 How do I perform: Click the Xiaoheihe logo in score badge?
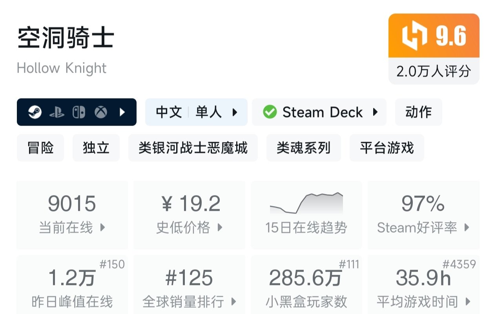point(414,36)
